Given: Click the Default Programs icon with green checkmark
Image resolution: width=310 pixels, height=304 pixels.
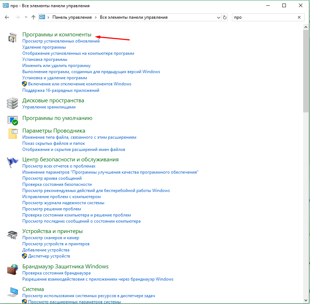Looking at the screenshot, I should pos(13,120).
